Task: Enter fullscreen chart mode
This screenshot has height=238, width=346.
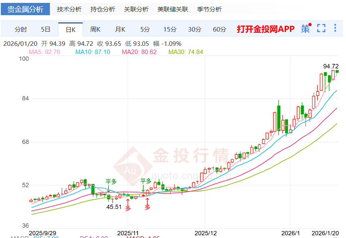Action: [x=320, y=29]
